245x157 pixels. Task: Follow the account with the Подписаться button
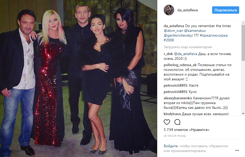coord(226,10)
